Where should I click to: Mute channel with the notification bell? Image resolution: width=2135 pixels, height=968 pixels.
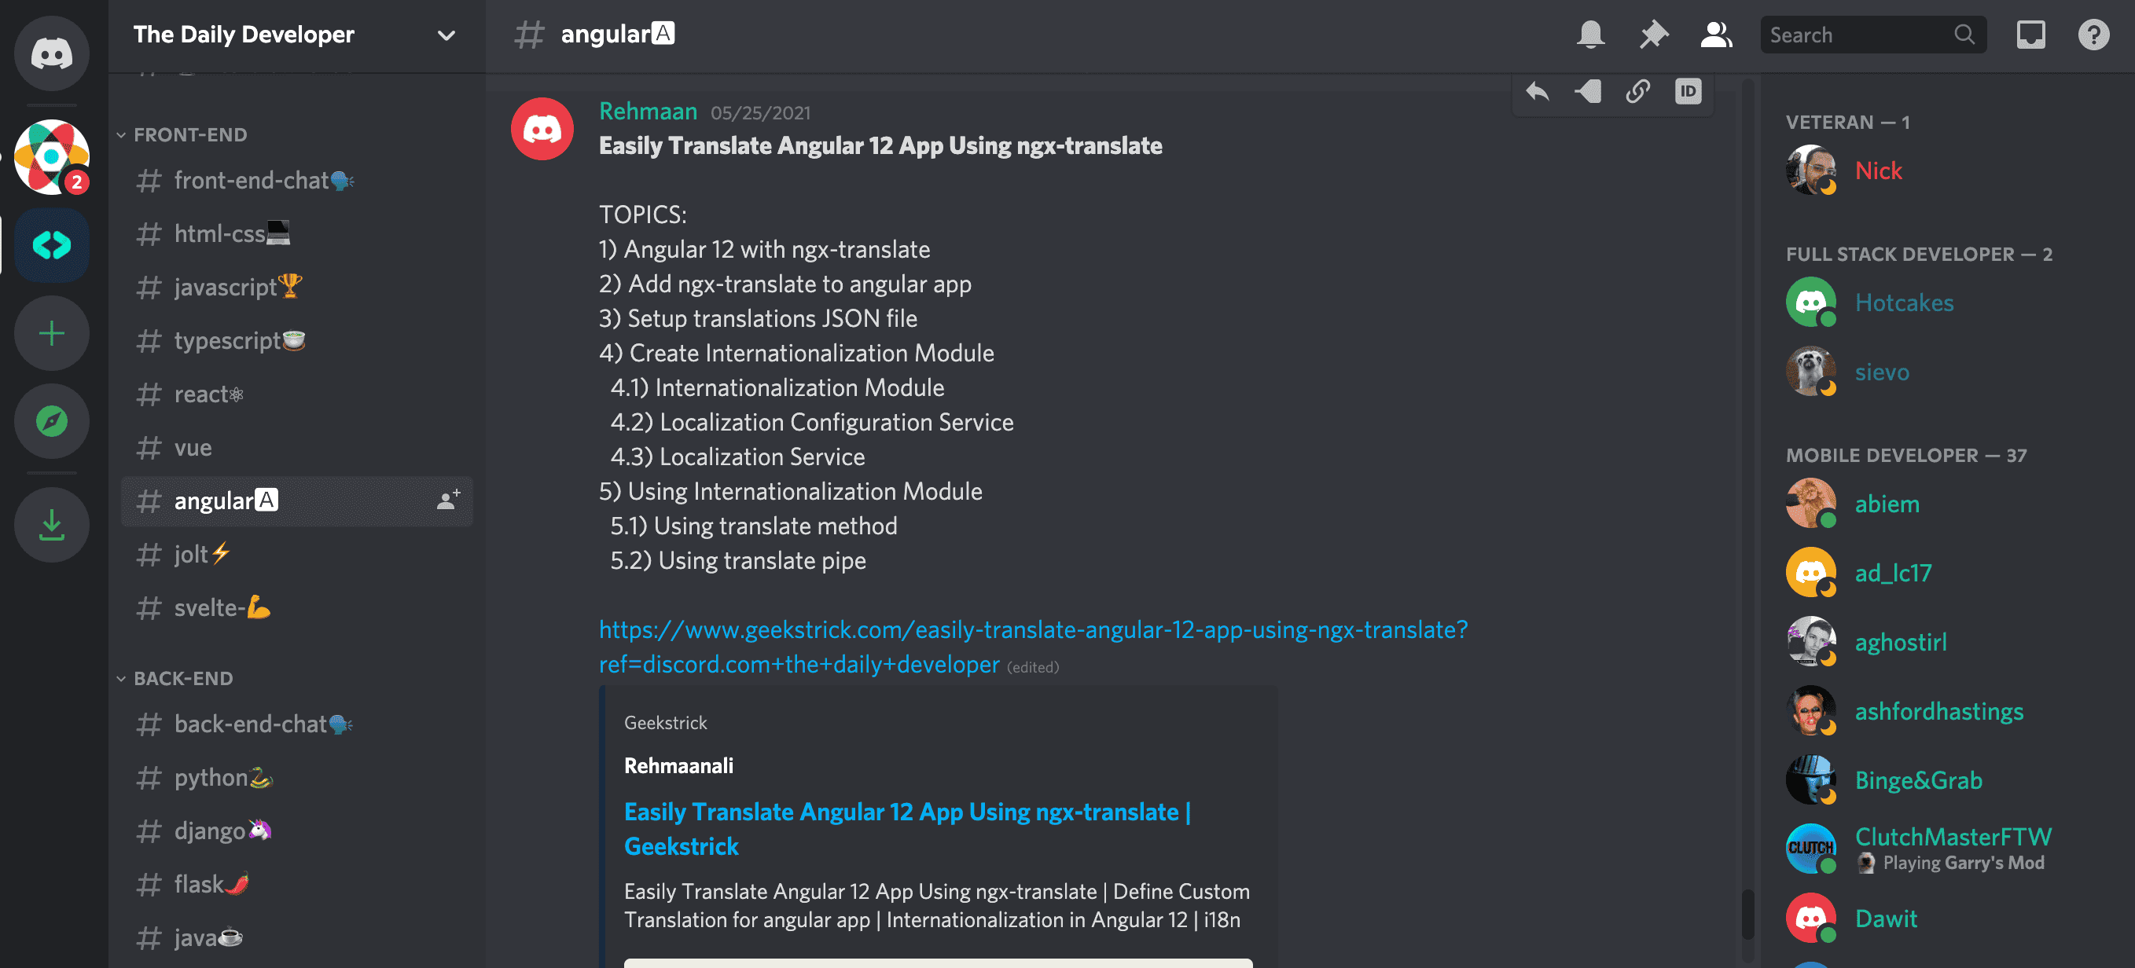[x=1589, y=35]
